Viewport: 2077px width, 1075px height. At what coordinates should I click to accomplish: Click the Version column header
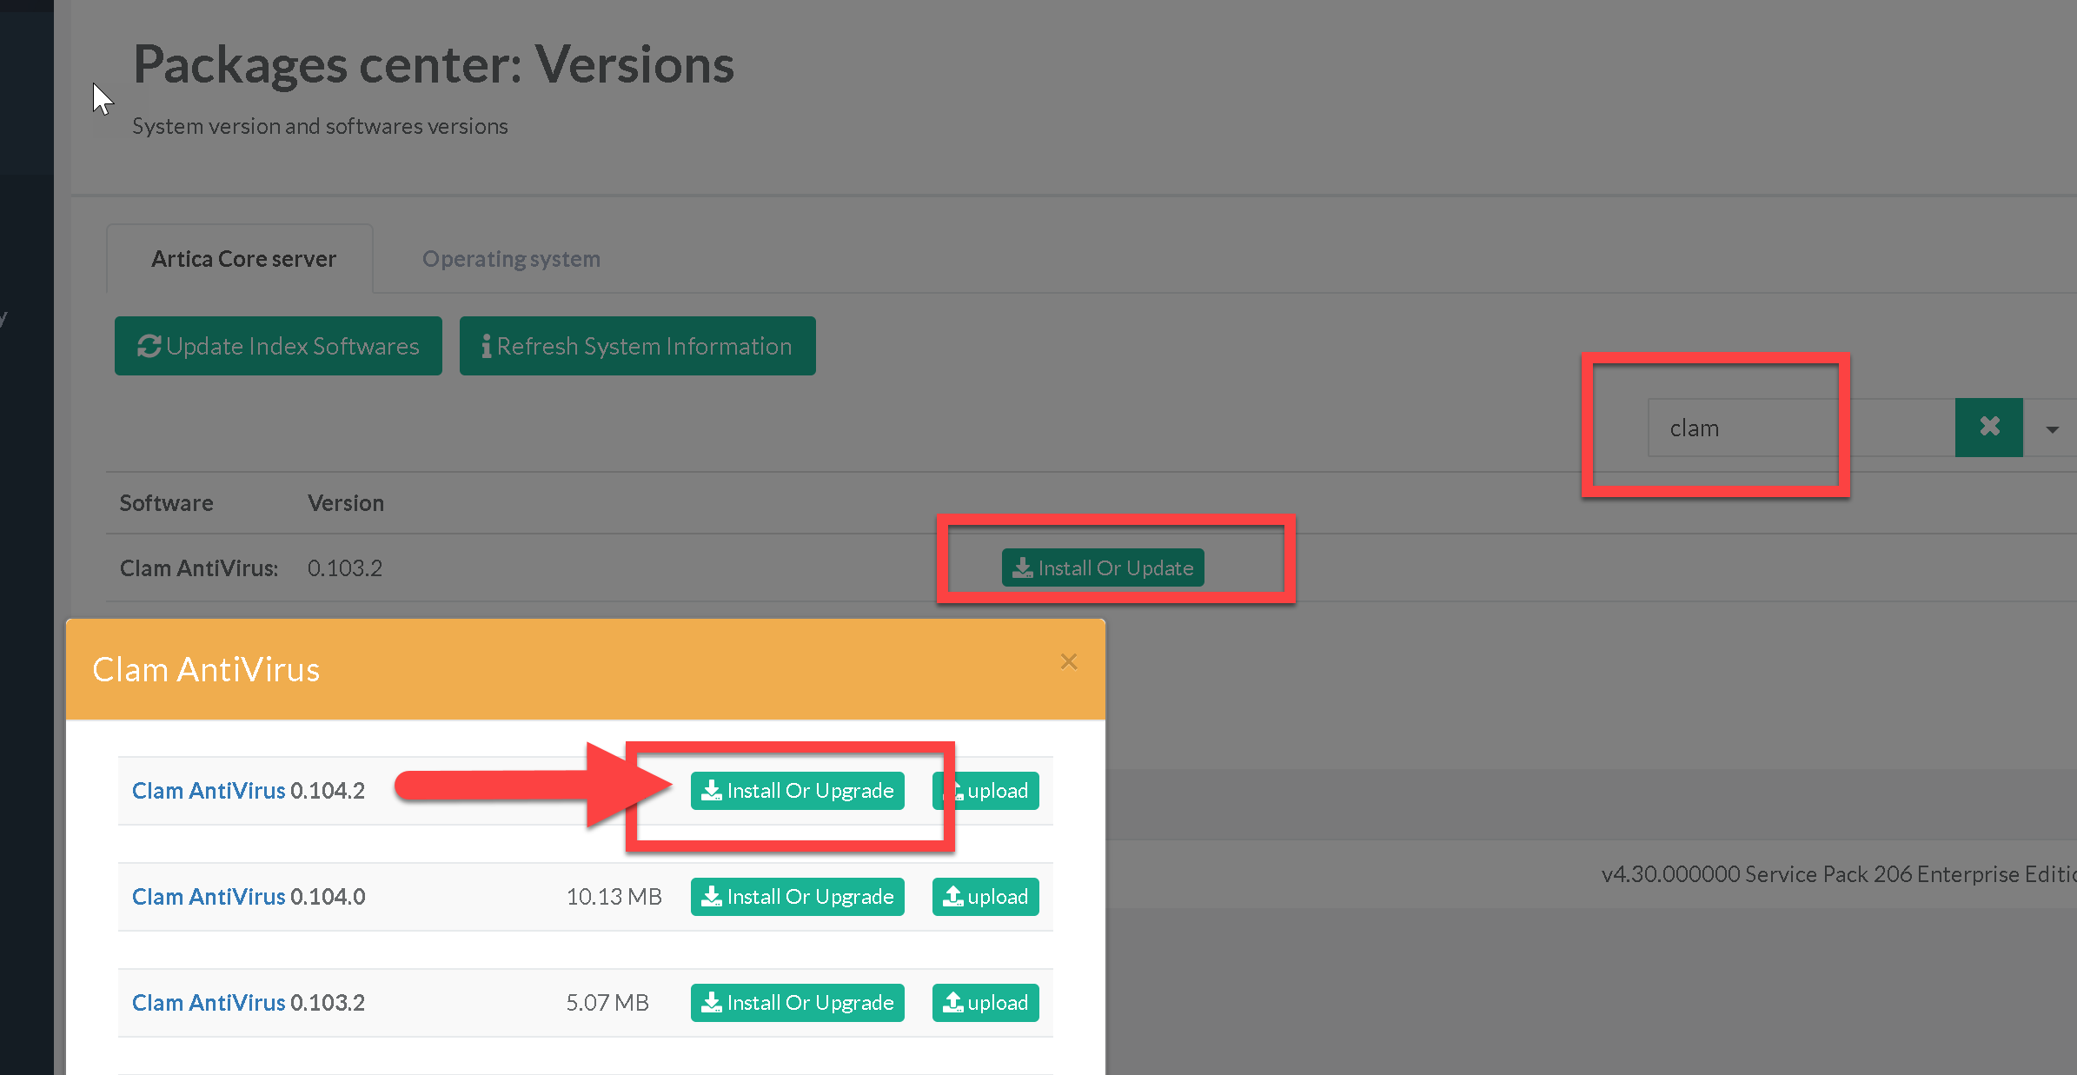point(345,503)
